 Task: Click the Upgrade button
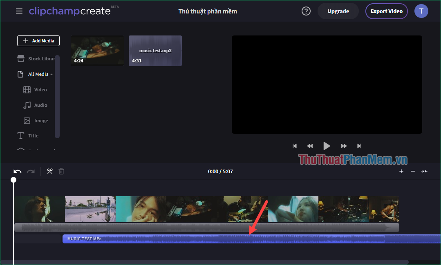(338, 11)
